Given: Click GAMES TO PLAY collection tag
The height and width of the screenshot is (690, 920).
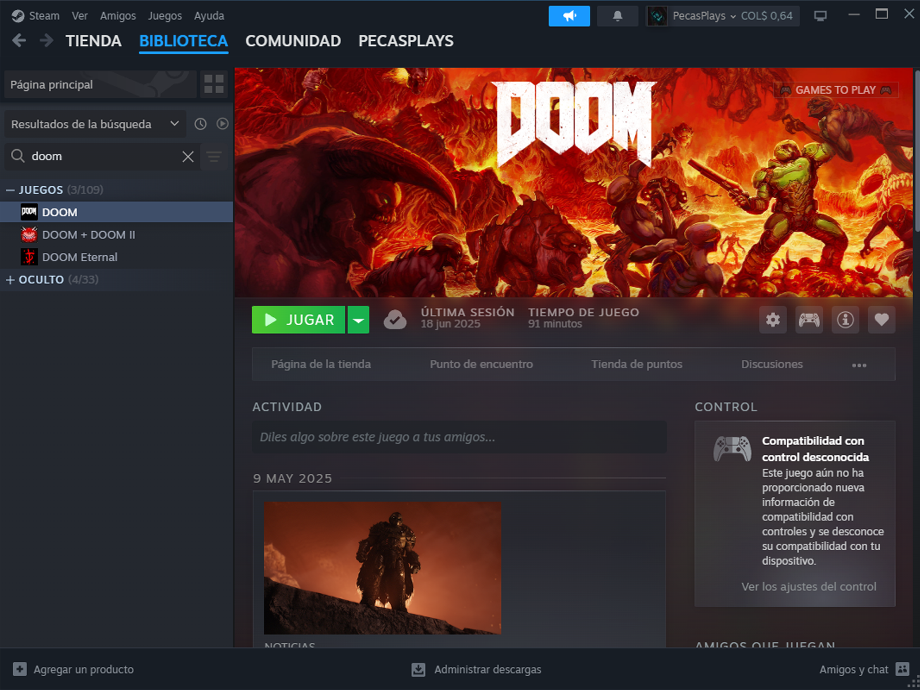Looking at the screenshot, I should [835, 90].
